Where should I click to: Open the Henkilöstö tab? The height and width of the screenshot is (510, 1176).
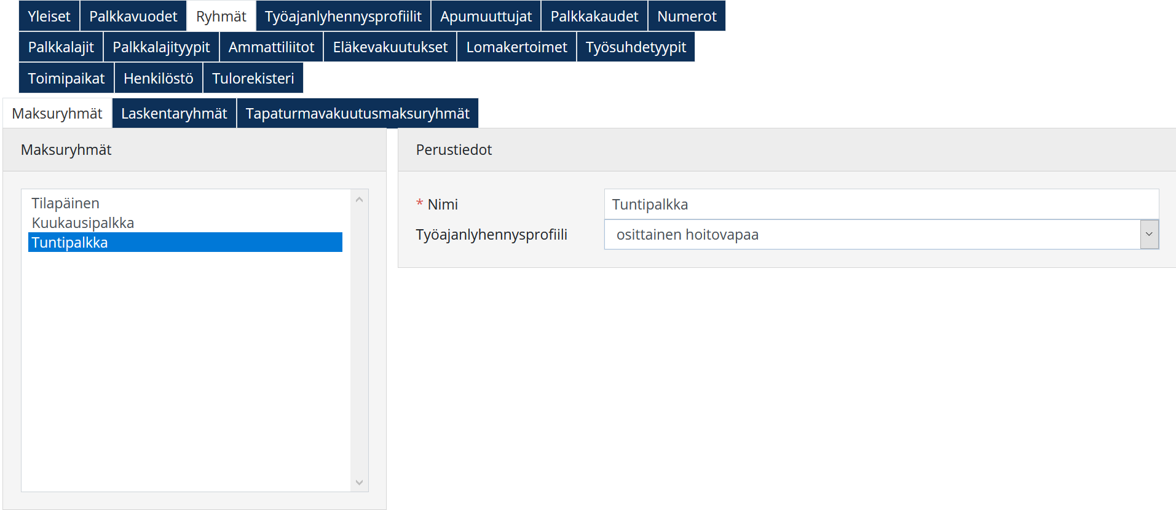coord(158,79)
